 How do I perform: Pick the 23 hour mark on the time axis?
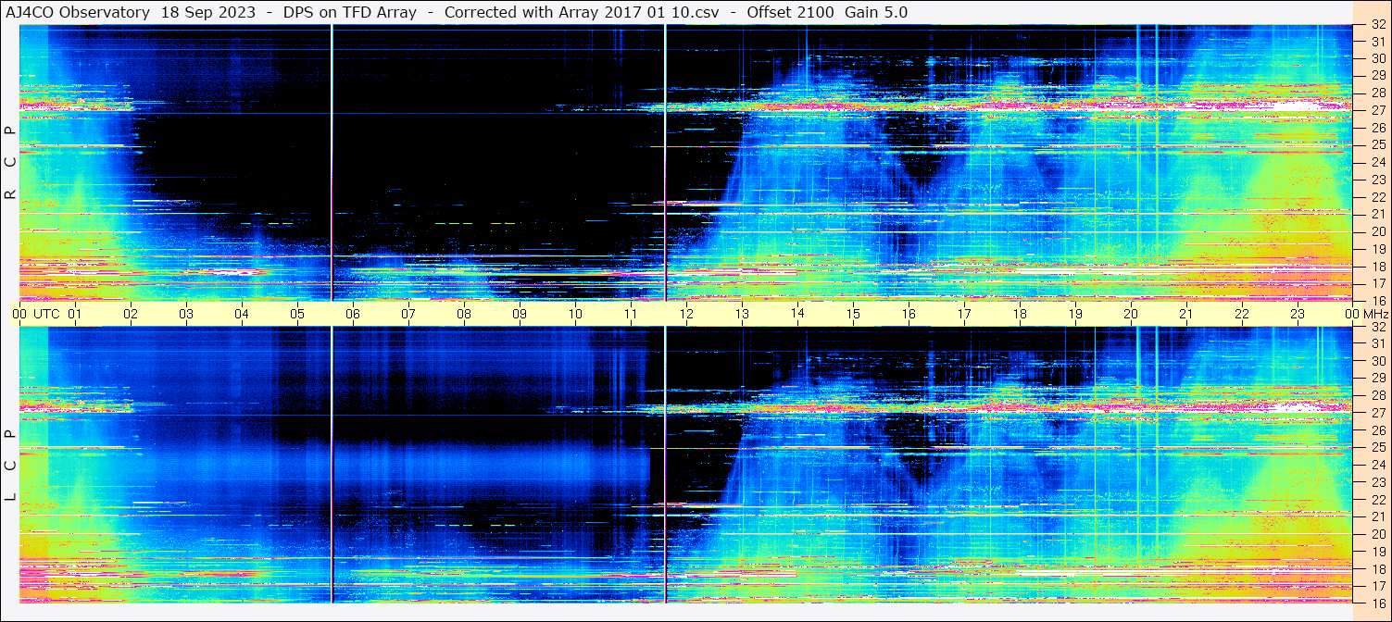point(1298,314)
